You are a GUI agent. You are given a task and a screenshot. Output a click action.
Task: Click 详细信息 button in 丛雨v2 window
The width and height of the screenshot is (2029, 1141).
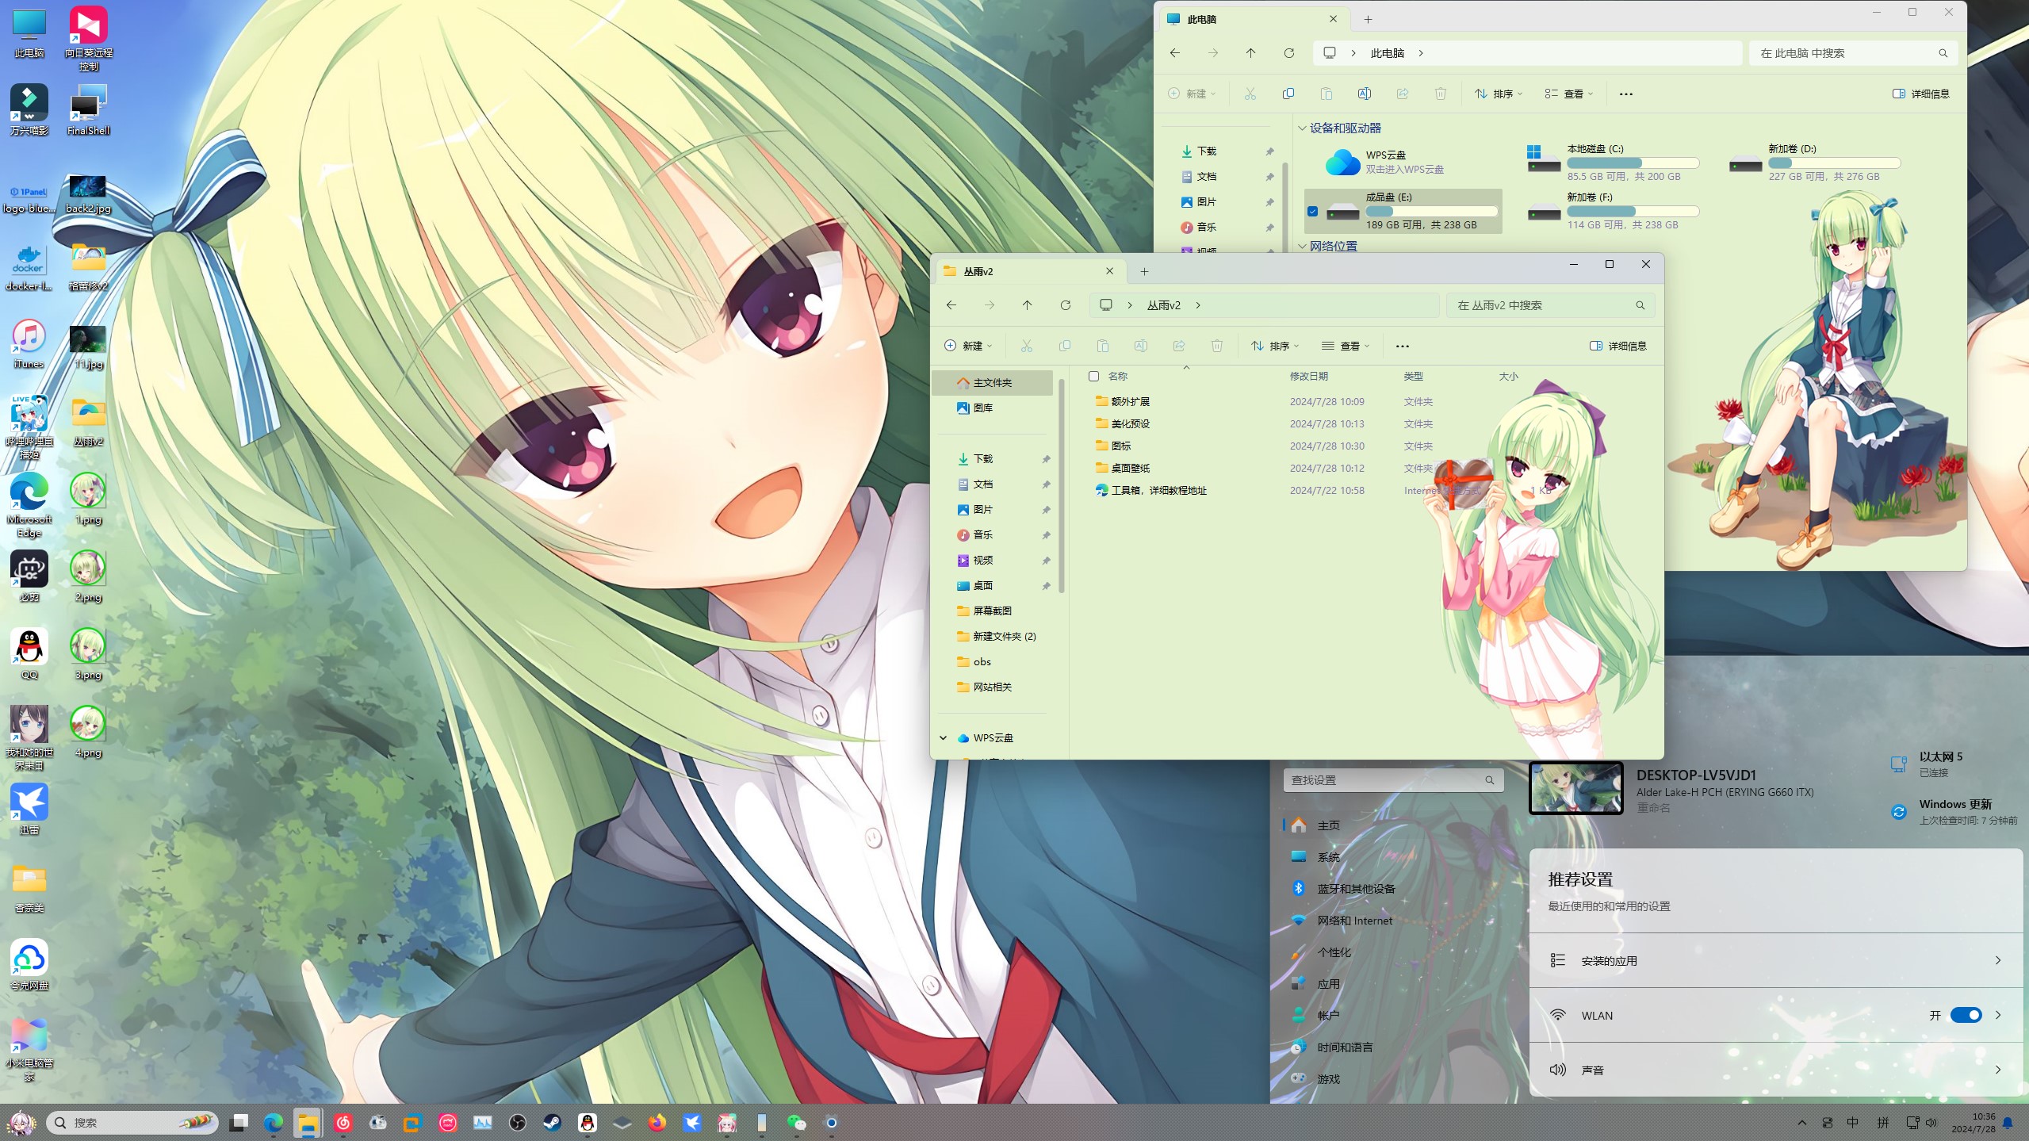(1617, 346)
